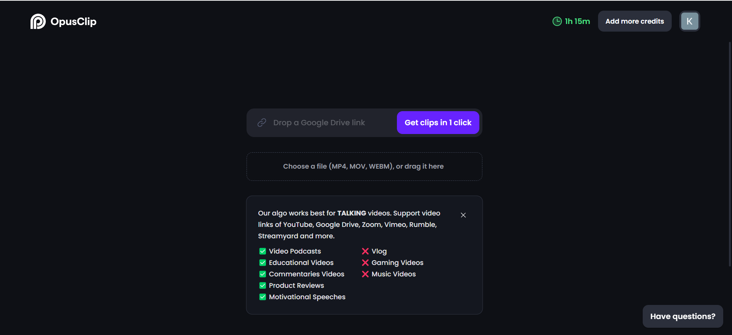Image resolution: width=732 pixels, height=335 pixels.
Task: Click the Video Podcasts green checkbox
Action: 263,251
